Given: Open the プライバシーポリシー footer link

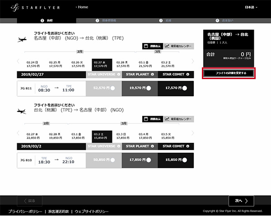Looking at the screenshot, I should 24,212.
